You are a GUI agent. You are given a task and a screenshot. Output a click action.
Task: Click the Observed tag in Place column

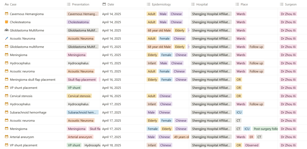coord(252,145)
